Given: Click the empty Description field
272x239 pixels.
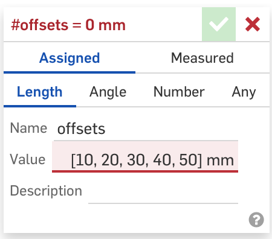Looking at the screenshot, I should coord(163,191).
